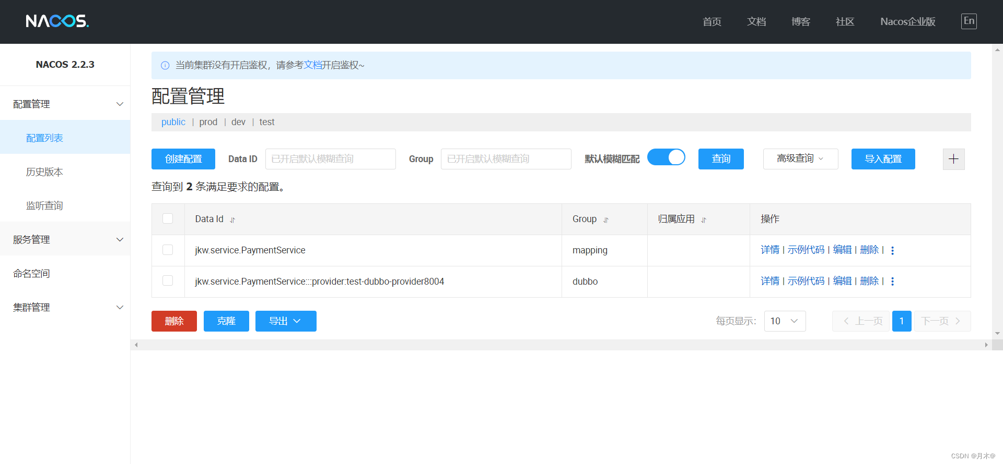The height and width of the screenshot is (464, 1003).
Task: Switch to the prod namespace tab
Action: click(x=208, y=122)
